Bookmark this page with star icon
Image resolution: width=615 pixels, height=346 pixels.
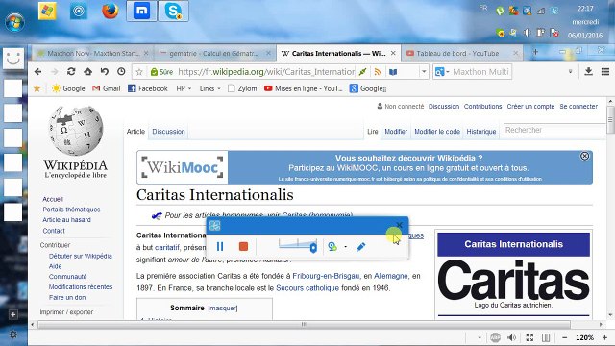[139, 72]
